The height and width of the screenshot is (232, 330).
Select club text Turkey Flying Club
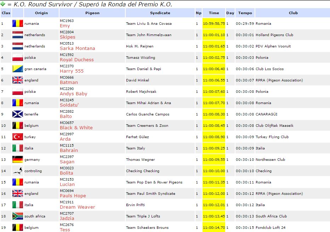click(272, 137)
